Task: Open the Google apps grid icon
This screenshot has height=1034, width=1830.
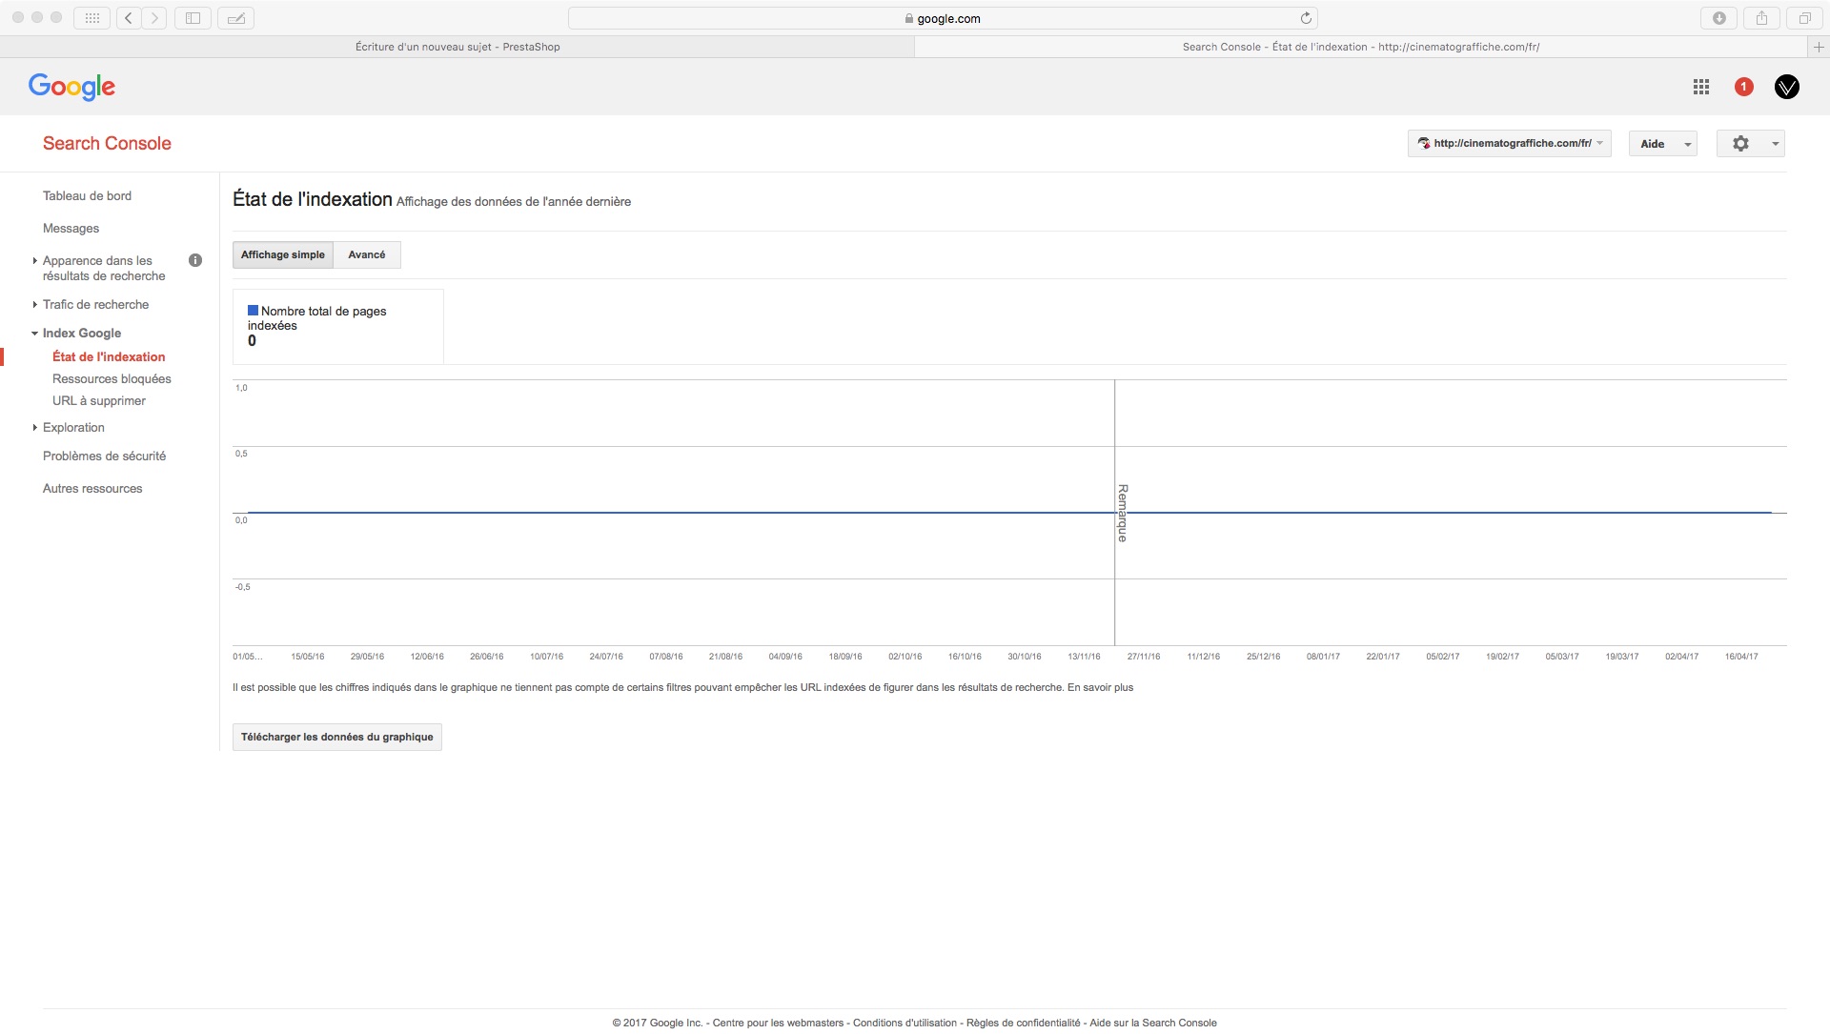Action: tap(1701, 87)
